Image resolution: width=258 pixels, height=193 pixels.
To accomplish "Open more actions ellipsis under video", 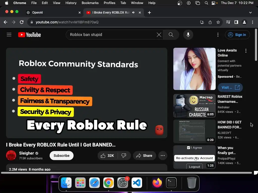I will click(x=163, y=156).
